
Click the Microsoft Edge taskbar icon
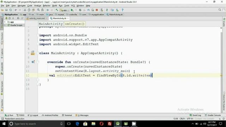77,124
